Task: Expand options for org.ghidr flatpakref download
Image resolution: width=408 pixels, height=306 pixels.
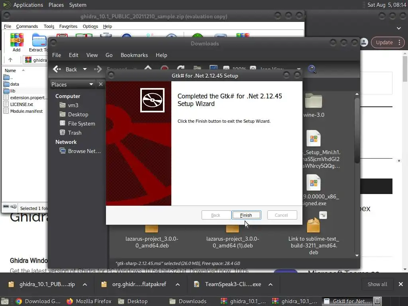Action: pos(178,284)
